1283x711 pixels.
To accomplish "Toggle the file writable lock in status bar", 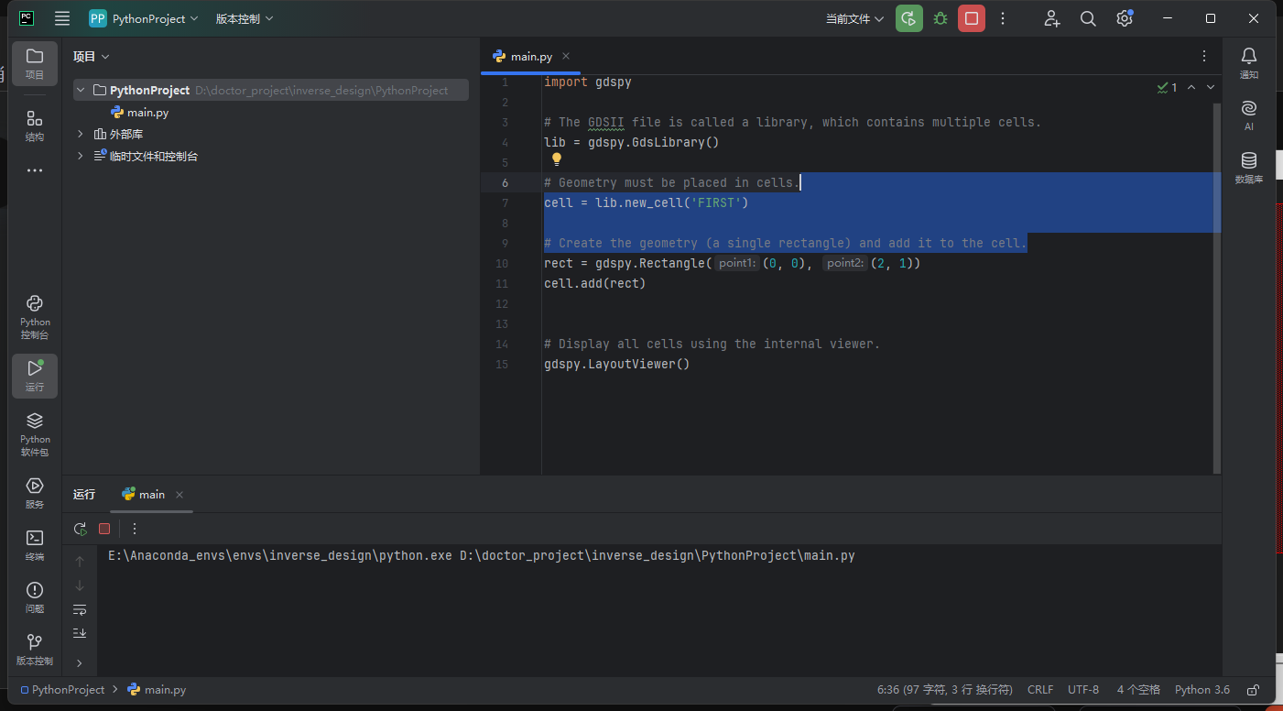I will coord(1252,689).
